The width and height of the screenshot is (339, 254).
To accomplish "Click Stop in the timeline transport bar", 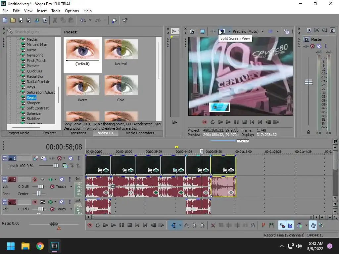I will 129,226.
